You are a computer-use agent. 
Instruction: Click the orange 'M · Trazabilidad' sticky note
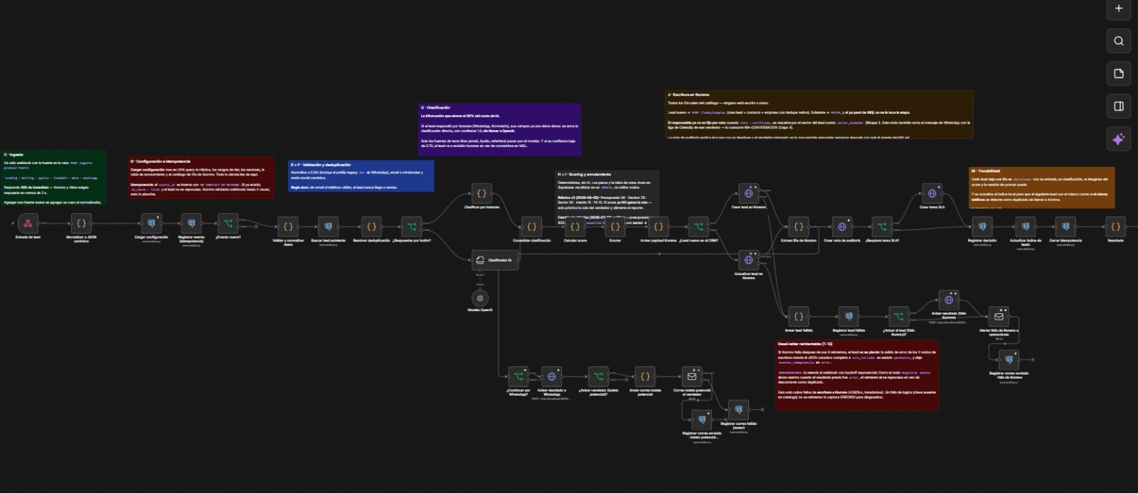(x=1042, y=188)
